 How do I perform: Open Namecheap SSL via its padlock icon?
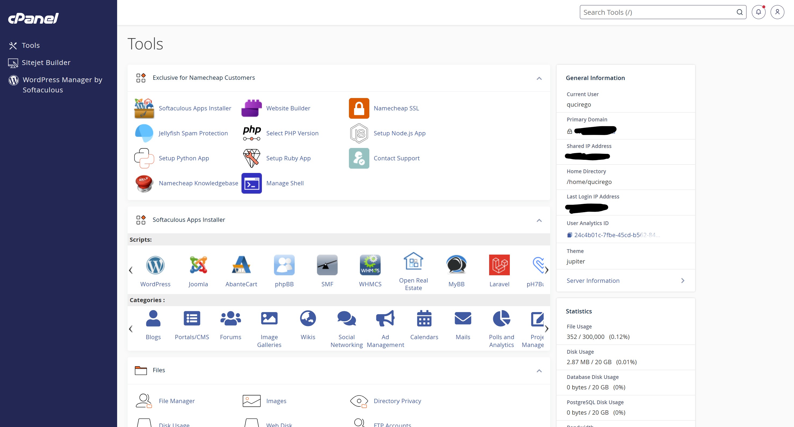coord(359,108)
